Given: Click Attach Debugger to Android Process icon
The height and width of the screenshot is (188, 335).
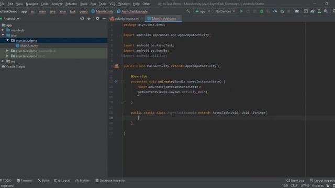Looking at the screenshot, I should [x=282, y=11].
